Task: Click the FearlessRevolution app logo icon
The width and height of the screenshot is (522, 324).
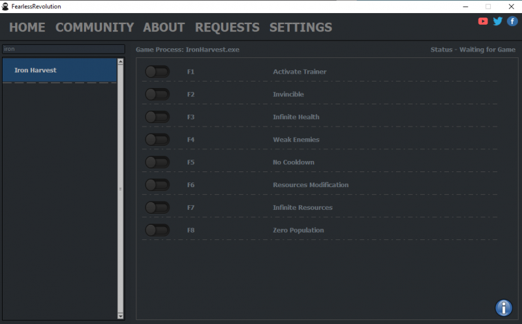Action: [5, 7]
